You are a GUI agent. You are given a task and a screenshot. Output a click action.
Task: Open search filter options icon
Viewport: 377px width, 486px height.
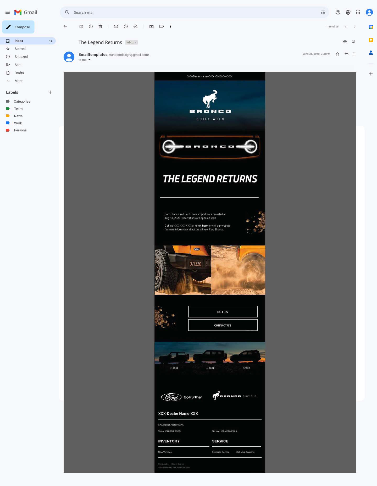coord(323,12)
